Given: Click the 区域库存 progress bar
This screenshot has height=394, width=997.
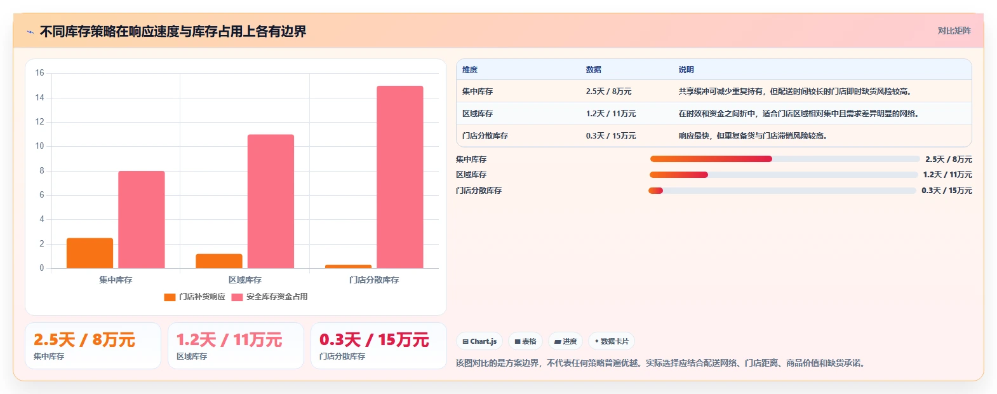Looking at the screenshot, I should coord(784,175).
